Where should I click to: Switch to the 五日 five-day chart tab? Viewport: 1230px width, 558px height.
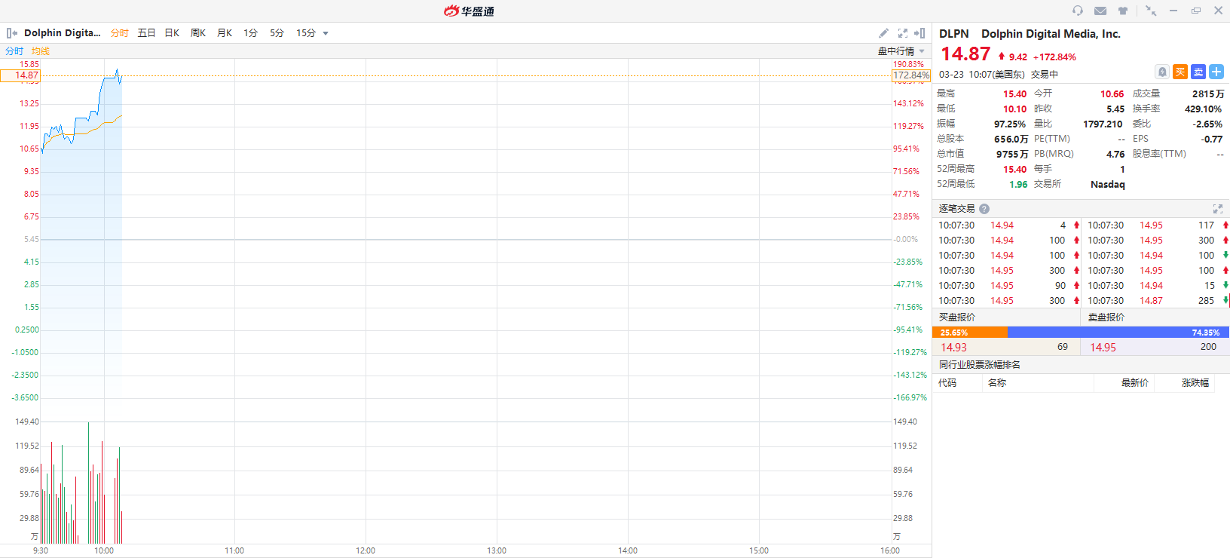[x=146, y=33]
